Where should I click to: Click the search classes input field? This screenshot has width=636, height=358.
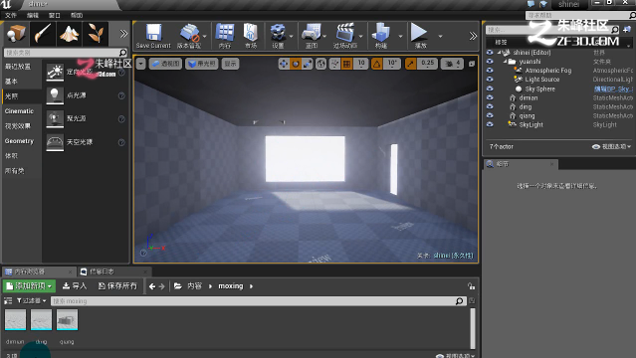click(x=66, y=53)
